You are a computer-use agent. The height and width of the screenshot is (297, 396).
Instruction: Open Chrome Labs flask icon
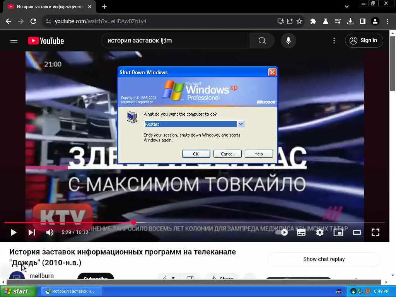coord(326,21)
